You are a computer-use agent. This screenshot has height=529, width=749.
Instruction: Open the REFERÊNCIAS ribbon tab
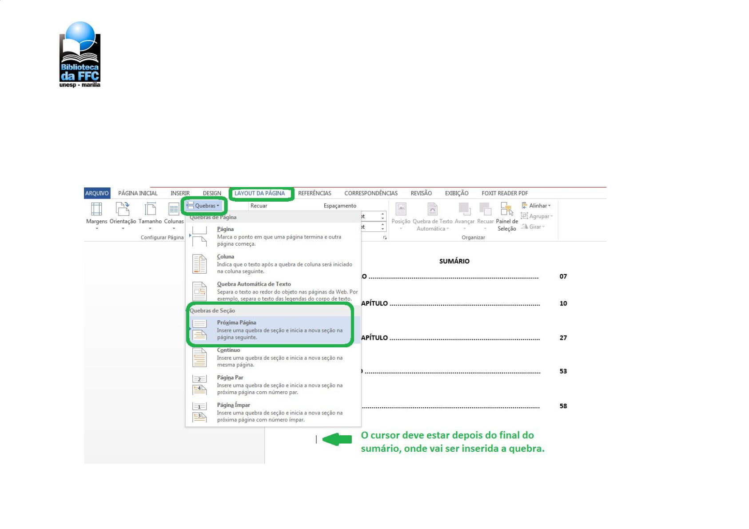(x=315, y=193)
